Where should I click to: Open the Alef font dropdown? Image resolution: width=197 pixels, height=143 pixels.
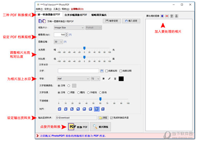click(73, 79)
